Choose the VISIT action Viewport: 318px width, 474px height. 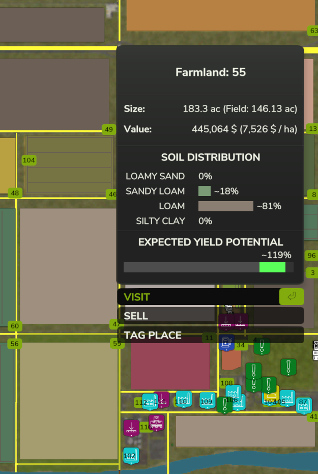coord(211,296)
